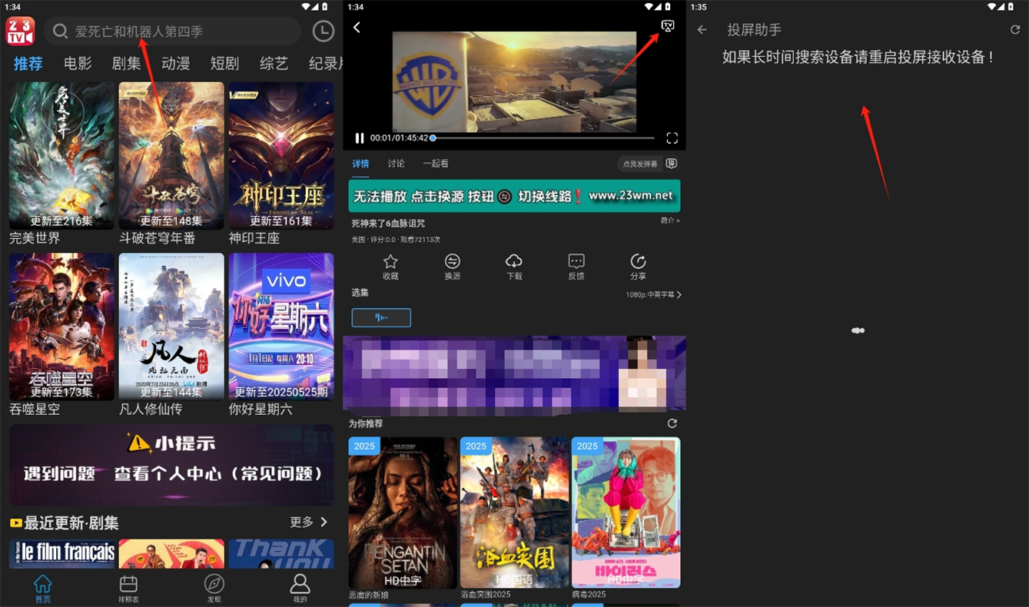Image resolution: width=1029 pixels, height=607 pixels.
Task: Open 神印王座 poster
Action: [281, 155]
